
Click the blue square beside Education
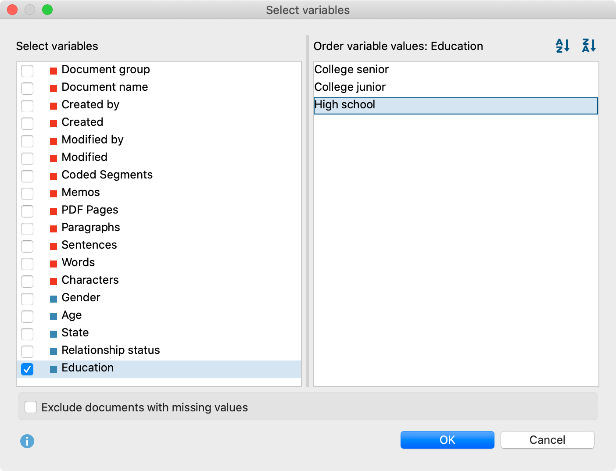54,369
